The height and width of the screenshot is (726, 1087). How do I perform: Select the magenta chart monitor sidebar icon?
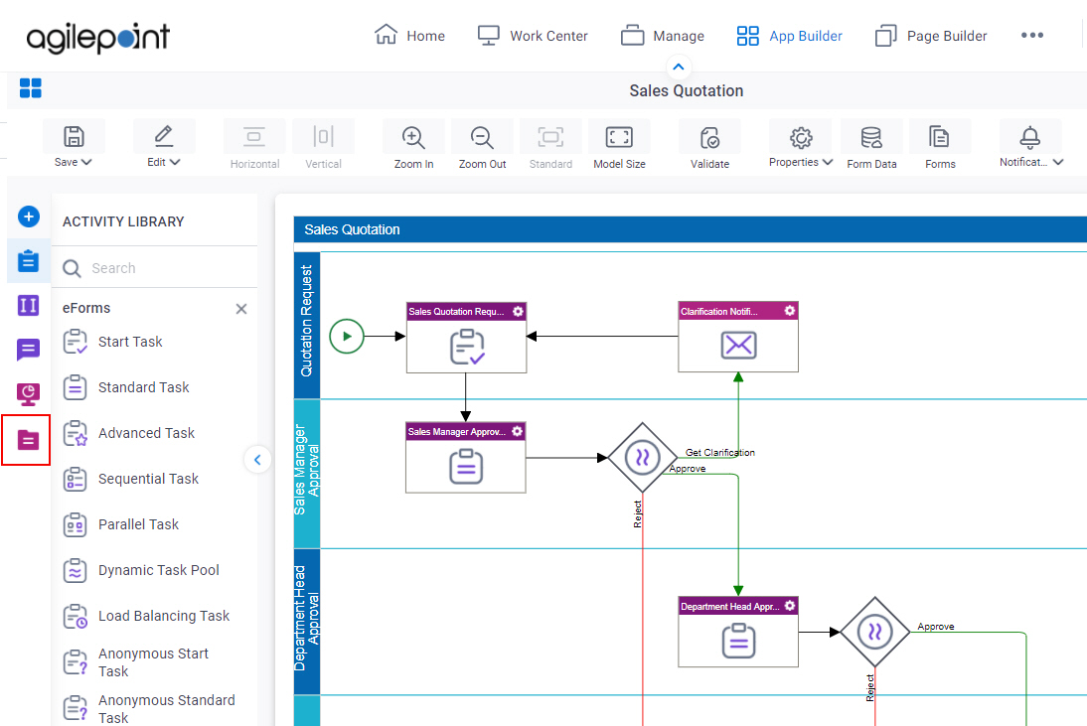coord(29,394)
